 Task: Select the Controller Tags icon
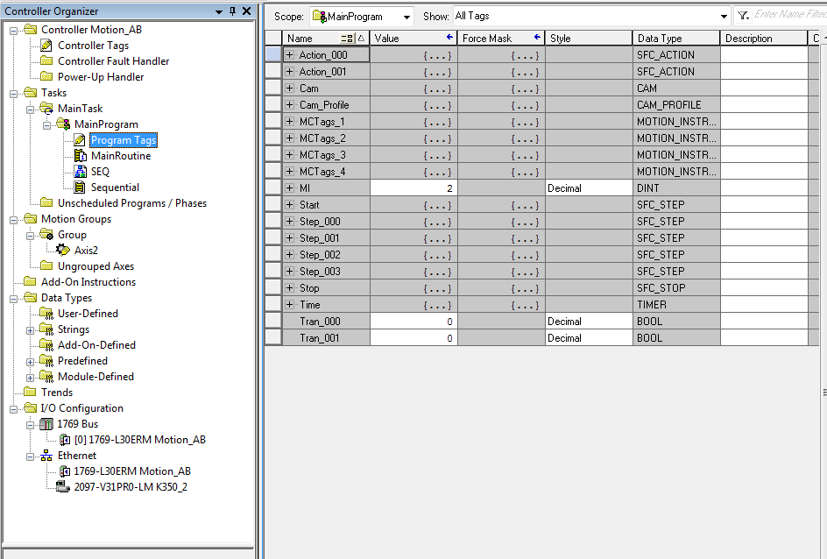pyautogui.click(x=46, y=46)
